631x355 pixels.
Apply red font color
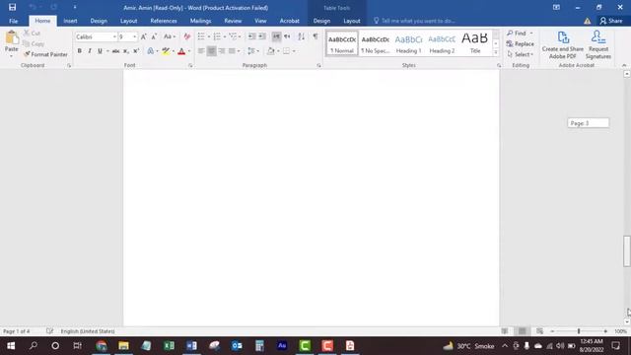[181, 51]
